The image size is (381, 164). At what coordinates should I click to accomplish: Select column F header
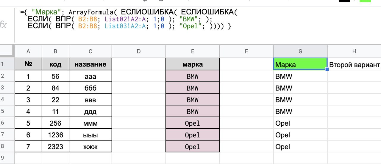[246, 51]
